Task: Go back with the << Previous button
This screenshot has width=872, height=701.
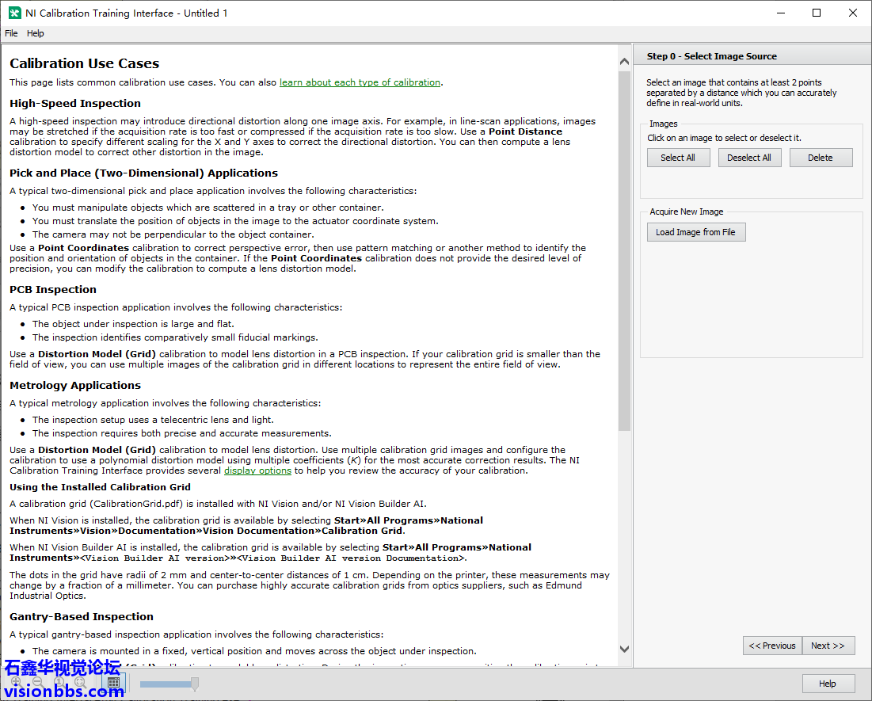Action: point(772,646)
